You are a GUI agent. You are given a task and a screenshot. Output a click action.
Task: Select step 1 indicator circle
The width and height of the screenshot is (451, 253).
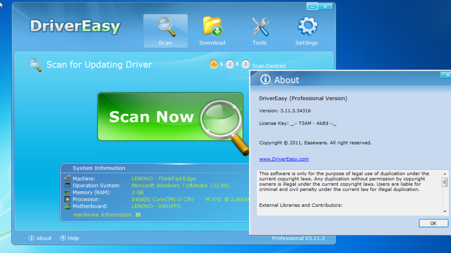pyautogui.click(x=214, y=64)
